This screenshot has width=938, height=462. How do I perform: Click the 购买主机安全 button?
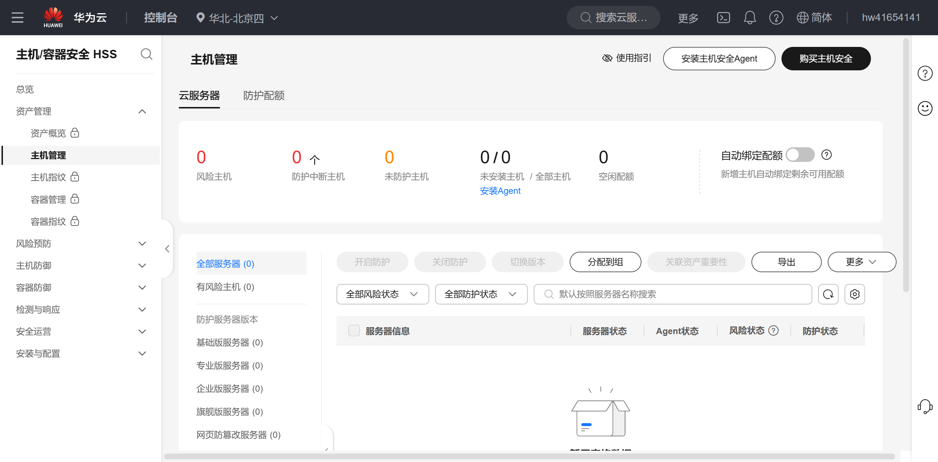click(x=825, y=59)
